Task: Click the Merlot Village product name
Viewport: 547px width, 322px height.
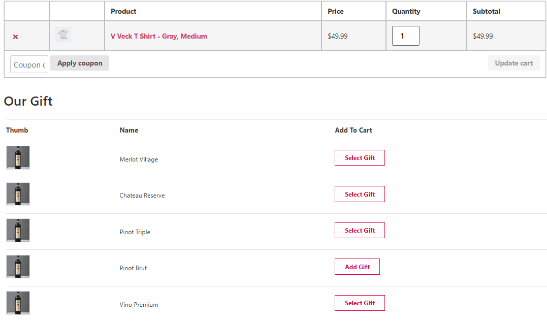Action: point(139,159)
